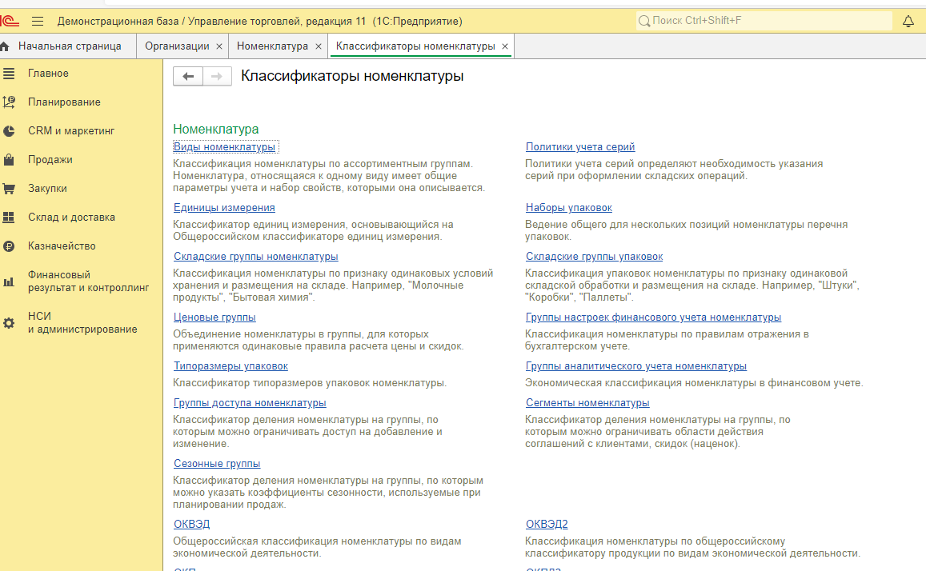Viewport: 926px width, 571px height.
Task: Navigate back with the left arrow button
Action: (188, 76)
